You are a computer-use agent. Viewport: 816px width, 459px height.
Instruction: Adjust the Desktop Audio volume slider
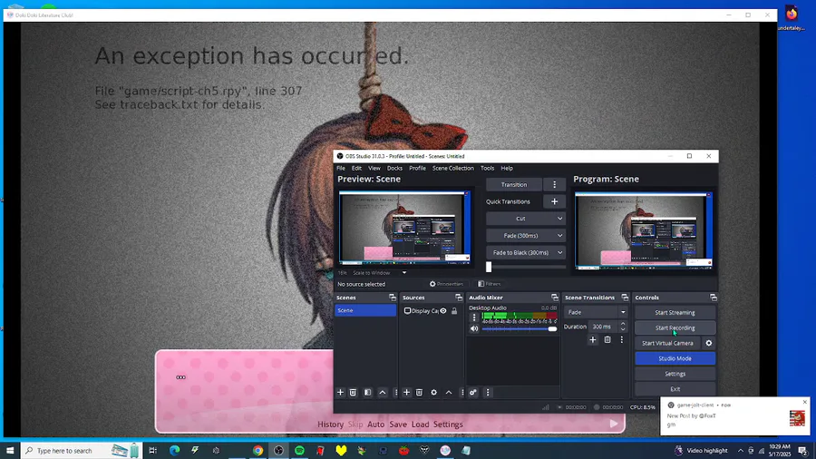pos(520,329)
